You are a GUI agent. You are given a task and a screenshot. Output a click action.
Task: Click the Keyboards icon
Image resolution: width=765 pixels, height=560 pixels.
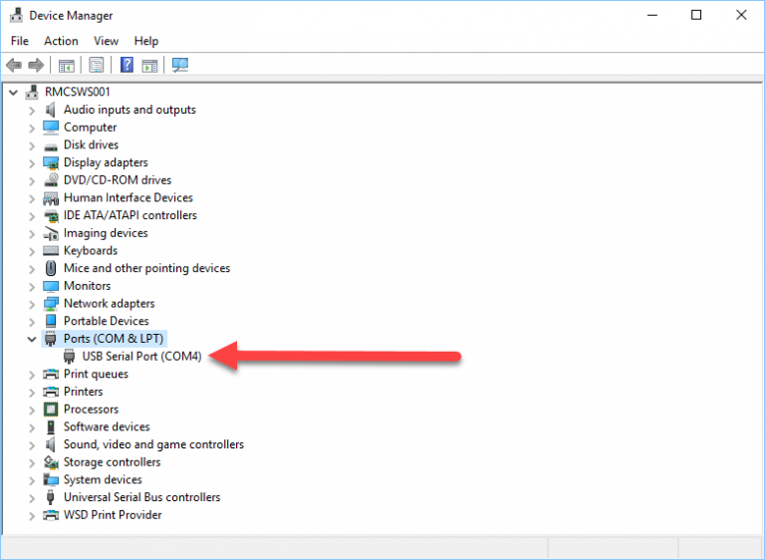[x=51, y=251]
